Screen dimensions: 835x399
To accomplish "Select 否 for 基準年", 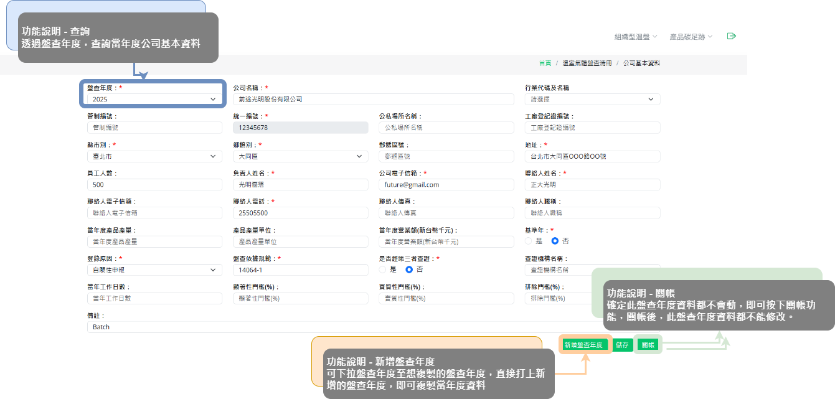I will [555, 241].
